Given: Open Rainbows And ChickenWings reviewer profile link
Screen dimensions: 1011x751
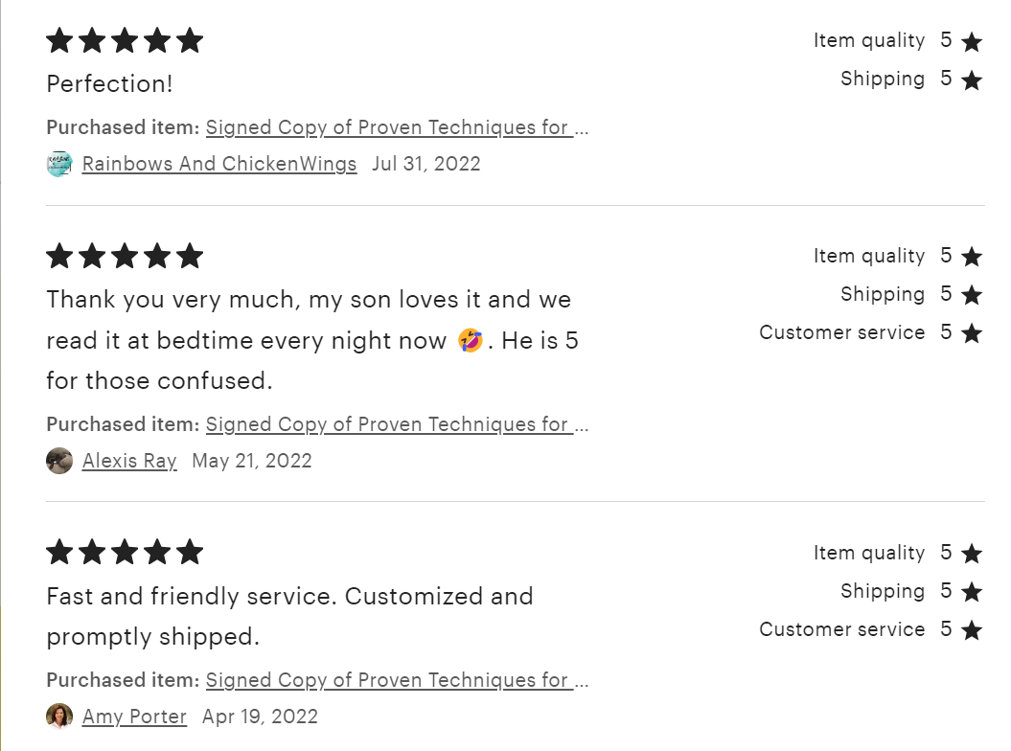Looking at the screenshot, I should pos(219,164).
